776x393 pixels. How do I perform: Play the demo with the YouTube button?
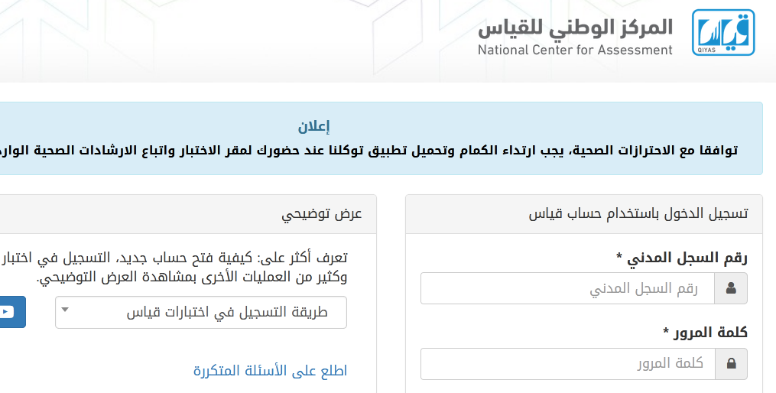pyautogui.click(x=10, y=312)
